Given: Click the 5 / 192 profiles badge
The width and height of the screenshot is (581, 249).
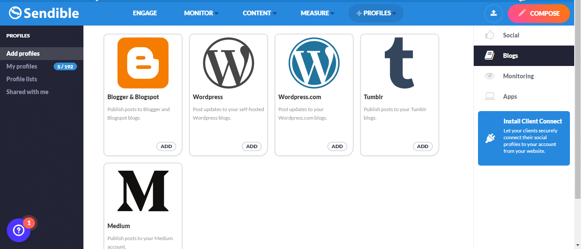Looking at the screenshot, I should [x=65, y=66].
